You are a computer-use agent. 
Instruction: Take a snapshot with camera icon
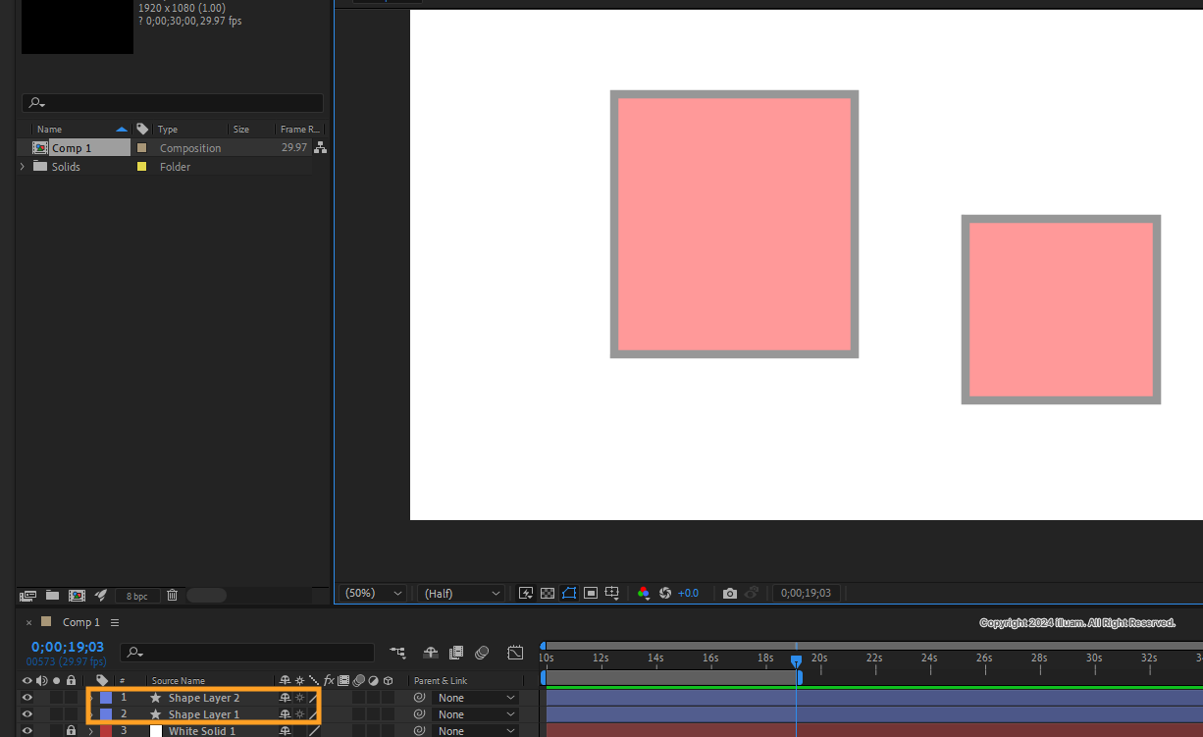pyautogui.click(x=729, y=593)
